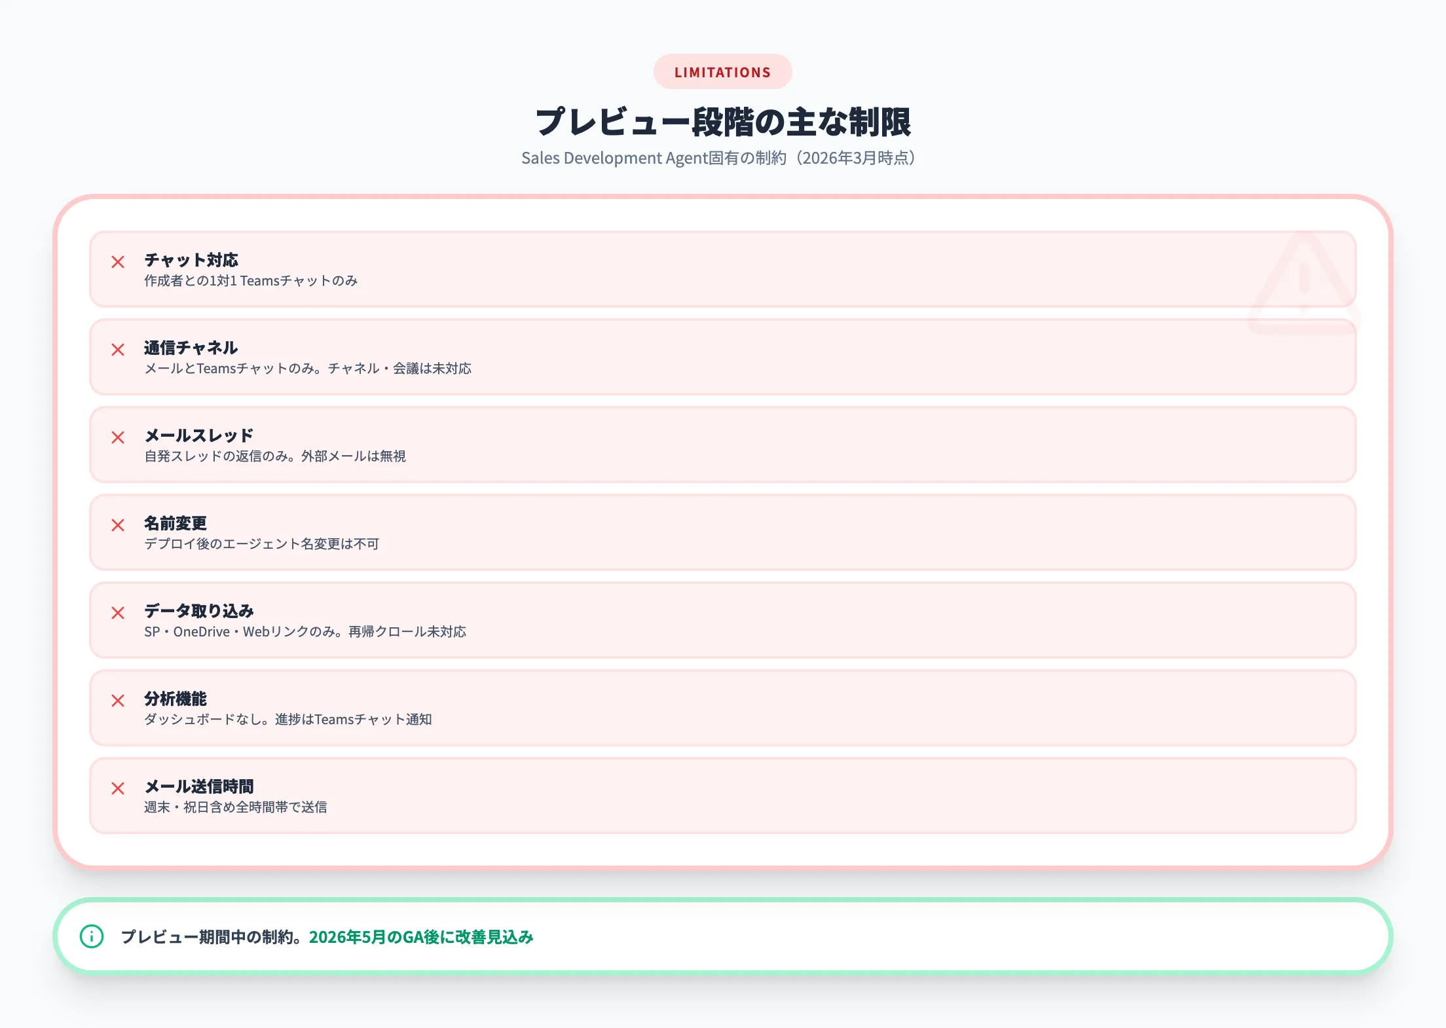Click the X icon beside 分析機能
Screen dimensions: 1446x1028
(x=119, y=701)
